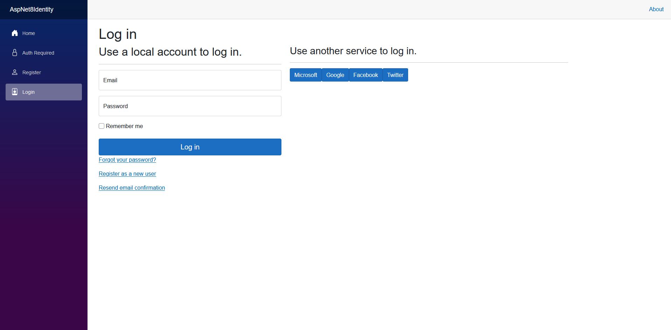671x330 pixels.
Task: Select the Login navigation item
Action: click(28, 92)
